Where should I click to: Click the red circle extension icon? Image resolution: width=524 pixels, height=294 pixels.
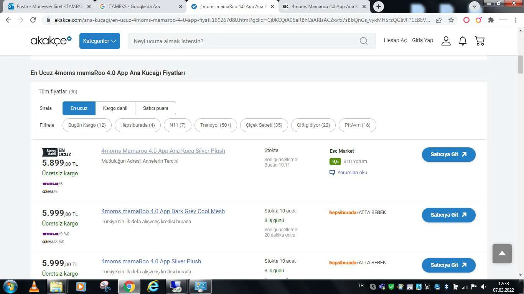click(466, 20)
